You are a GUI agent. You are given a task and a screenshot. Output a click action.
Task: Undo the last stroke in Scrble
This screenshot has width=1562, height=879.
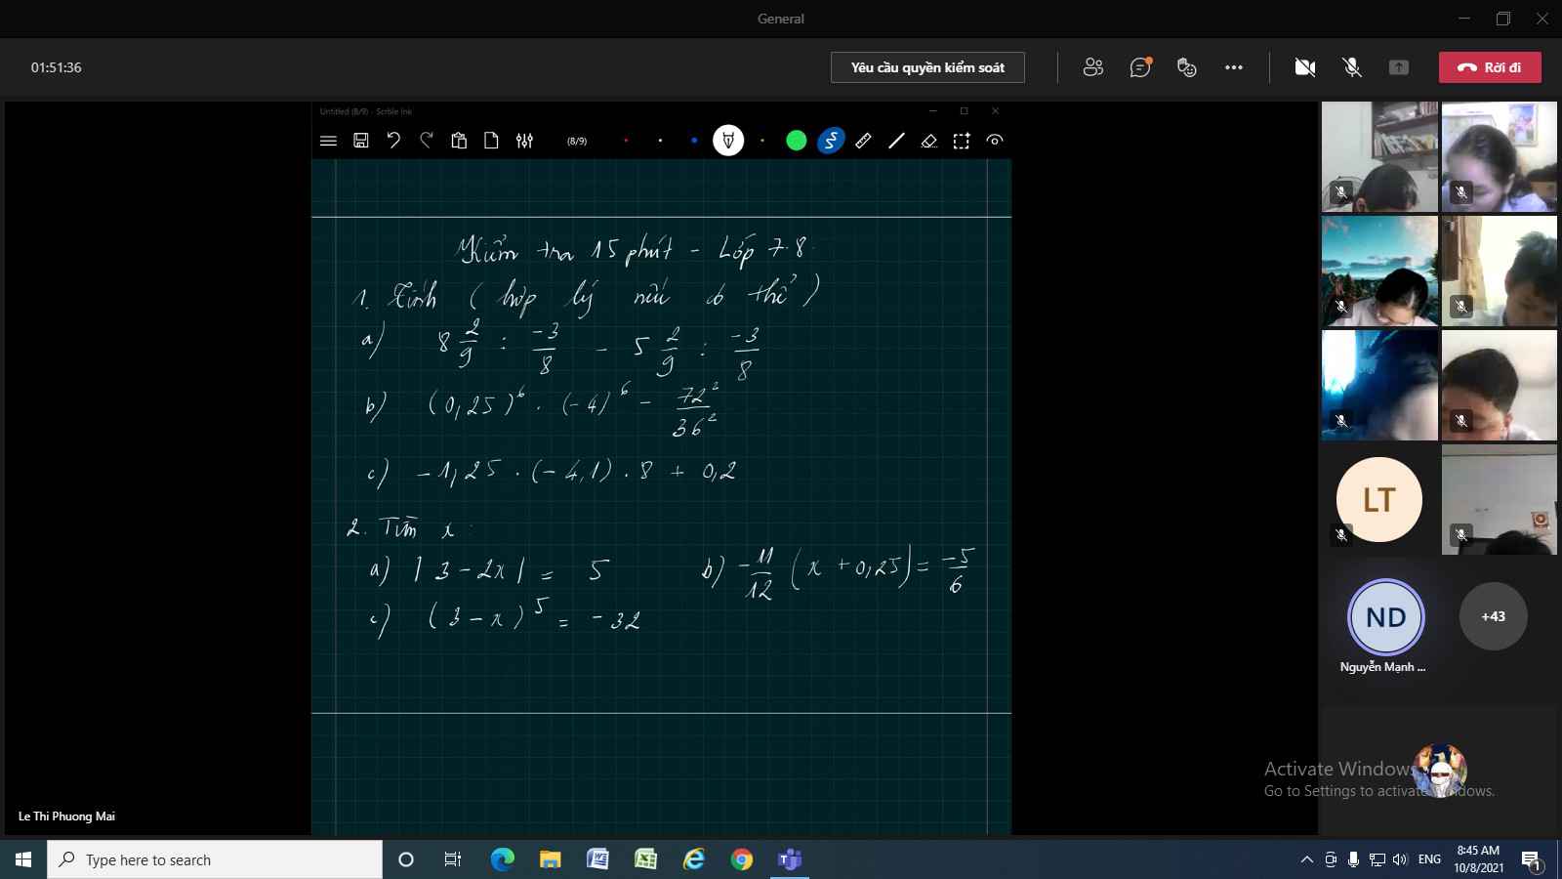pyautogui.click(x=393, y=141)
